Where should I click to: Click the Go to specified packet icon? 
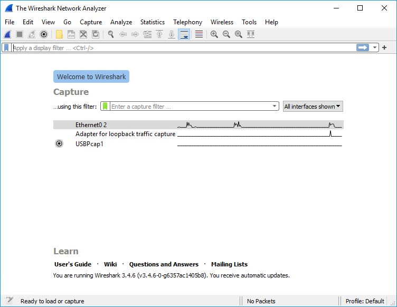tap(147, 34)
